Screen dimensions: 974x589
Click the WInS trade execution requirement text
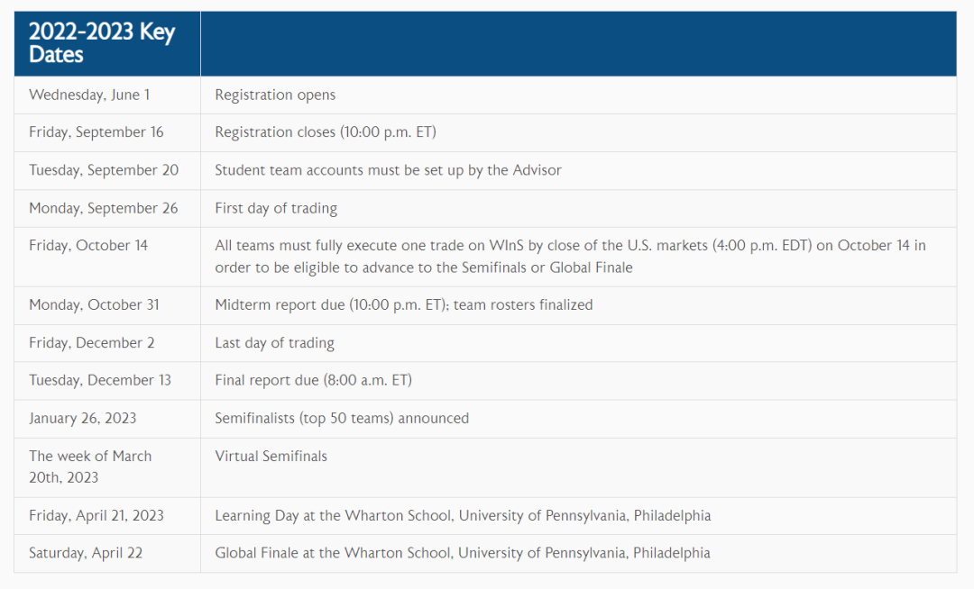pyautogui.click(x=570, y=257)
